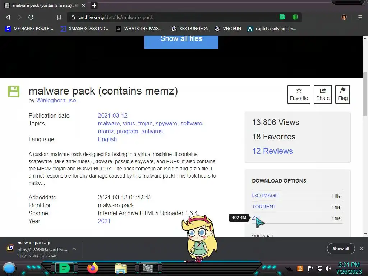
Task: Click the scrollbar's bottom arrow
Action: click(x=365, y=234)
